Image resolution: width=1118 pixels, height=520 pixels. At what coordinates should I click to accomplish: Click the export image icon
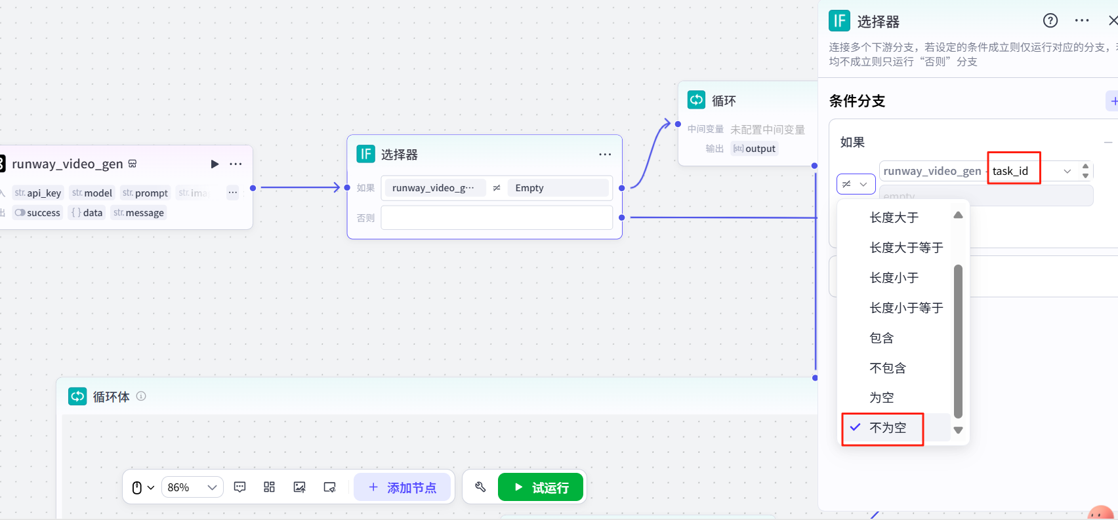300,487
